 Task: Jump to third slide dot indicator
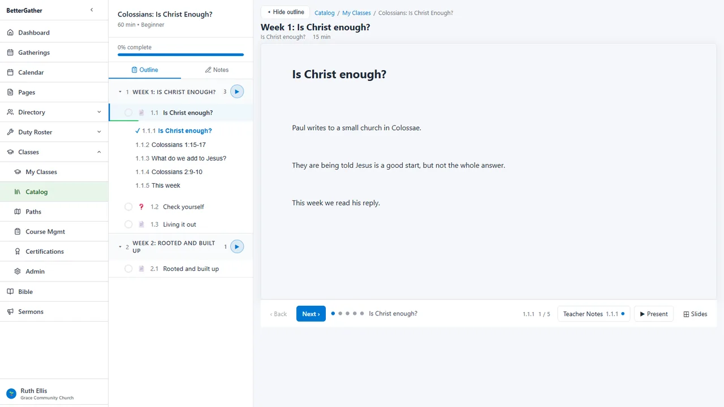point(348,313)
